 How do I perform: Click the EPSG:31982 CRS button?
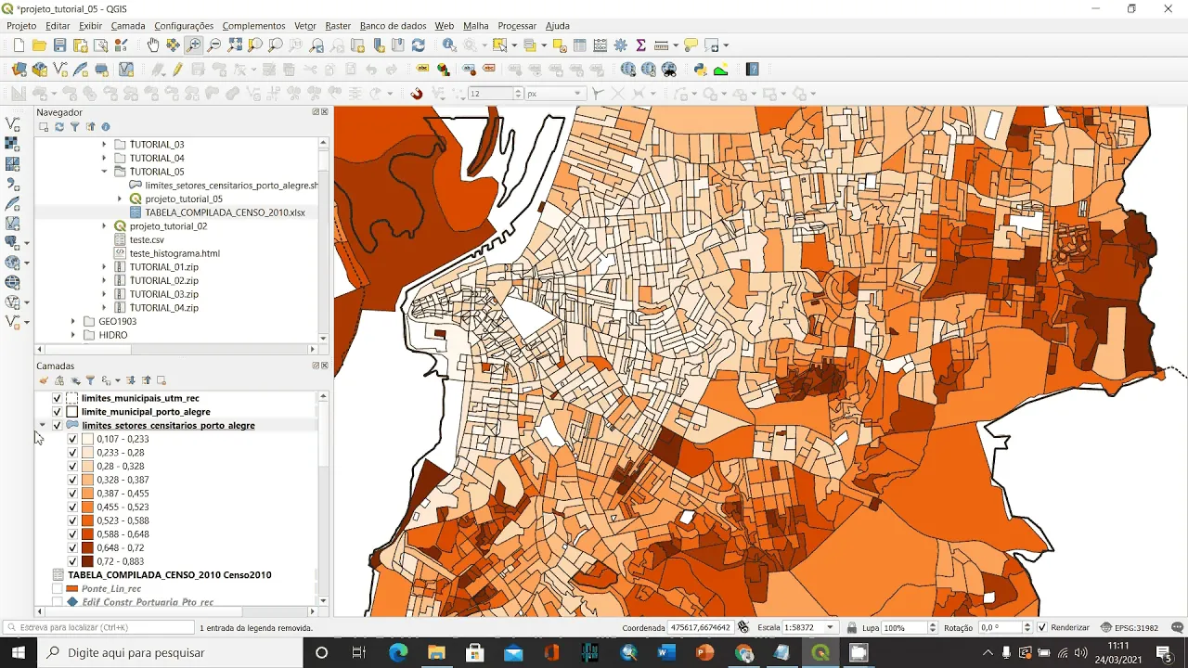pos(1130,628)
